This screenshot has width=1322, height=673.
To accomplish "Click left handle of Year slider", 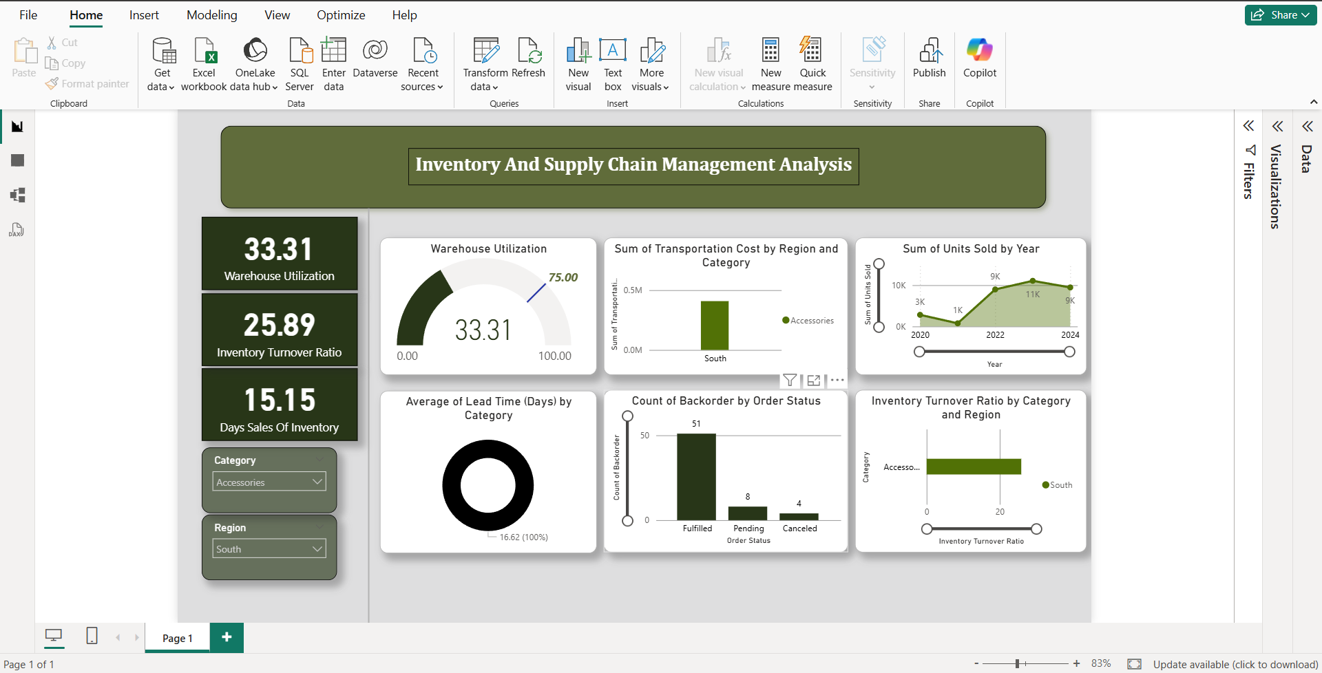I will (x=919, y=352).
